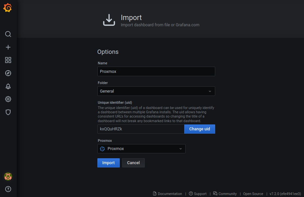Screen dimensions: 304x197
Task: Click the Cancel button
Action: click(133, 163)
